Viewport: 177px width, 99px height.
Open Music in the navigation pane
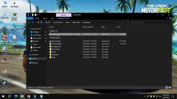pos(35,44)
